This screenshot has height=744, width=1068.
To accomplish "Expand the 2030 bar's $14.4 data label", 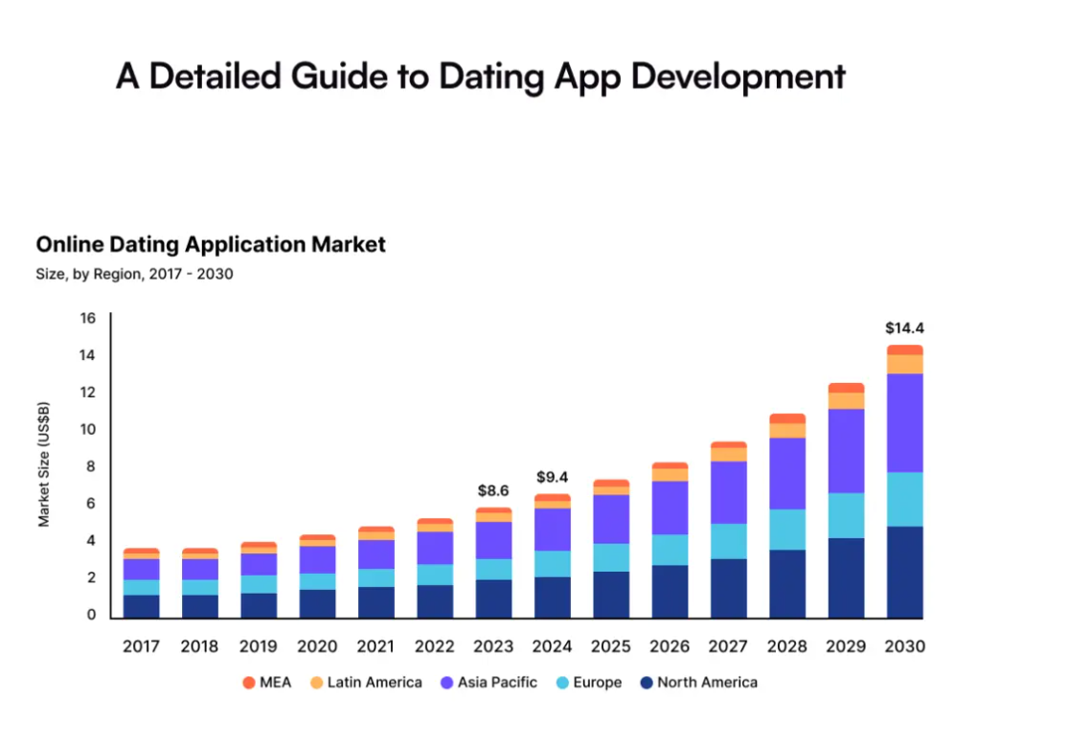I will [x=905, y=327].
